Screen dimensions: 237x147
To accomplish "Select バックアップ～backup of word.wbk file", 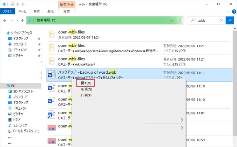I will pyautogui.click(x=139, y=75).
